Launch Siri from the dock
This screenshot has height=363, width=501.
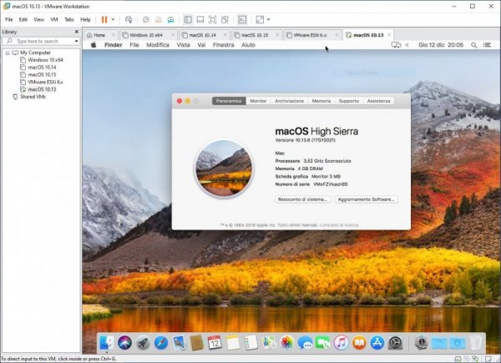click(124, 343)
